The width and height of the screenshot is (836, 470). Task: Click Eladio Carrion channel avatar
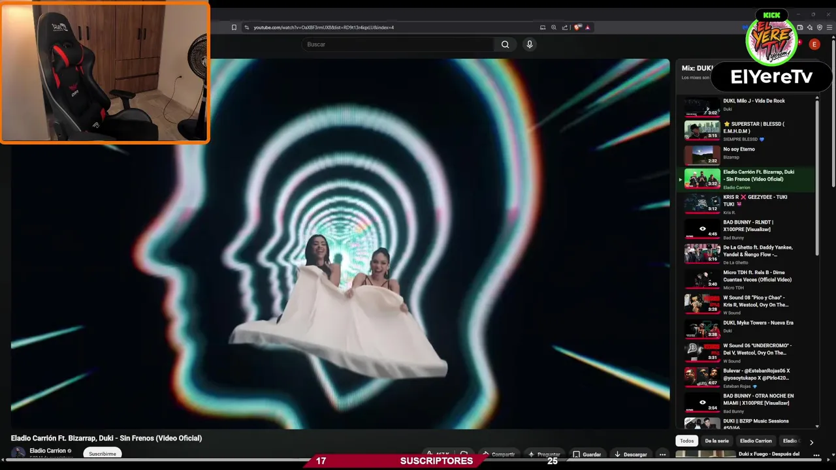18,453
